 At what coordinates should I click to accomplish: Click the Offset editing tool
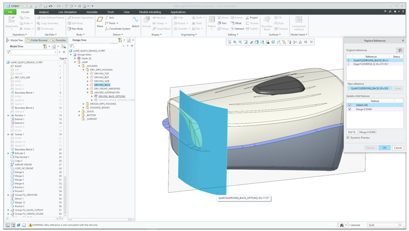point(238,23)
